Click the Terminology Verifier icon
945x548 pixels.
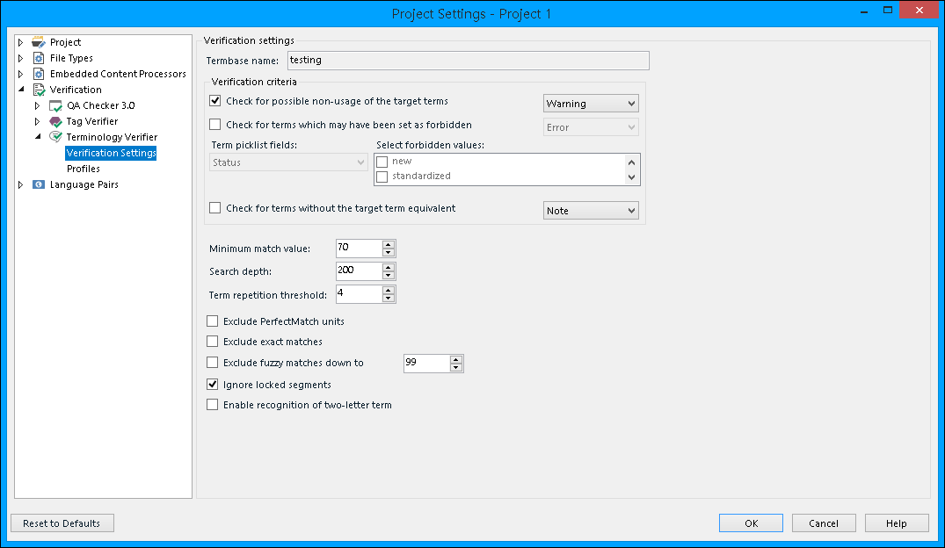point(55,137)
